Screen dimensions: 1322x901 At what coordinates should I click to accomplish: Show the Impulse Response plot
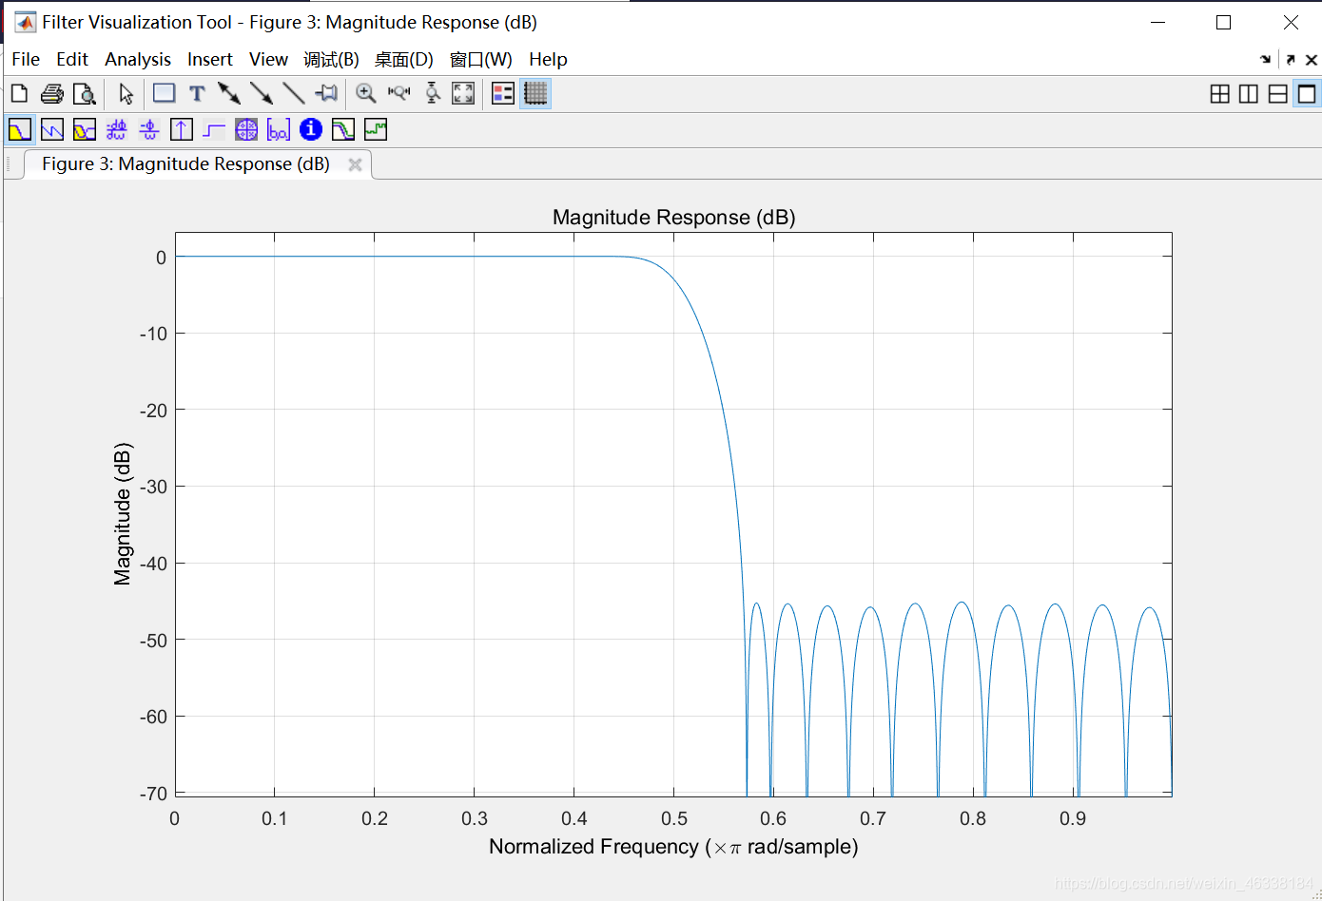pyautogui.click(x=182, y=129)
